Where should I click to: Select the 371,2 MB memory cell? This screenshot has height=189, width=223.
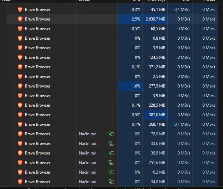(155, 67)
